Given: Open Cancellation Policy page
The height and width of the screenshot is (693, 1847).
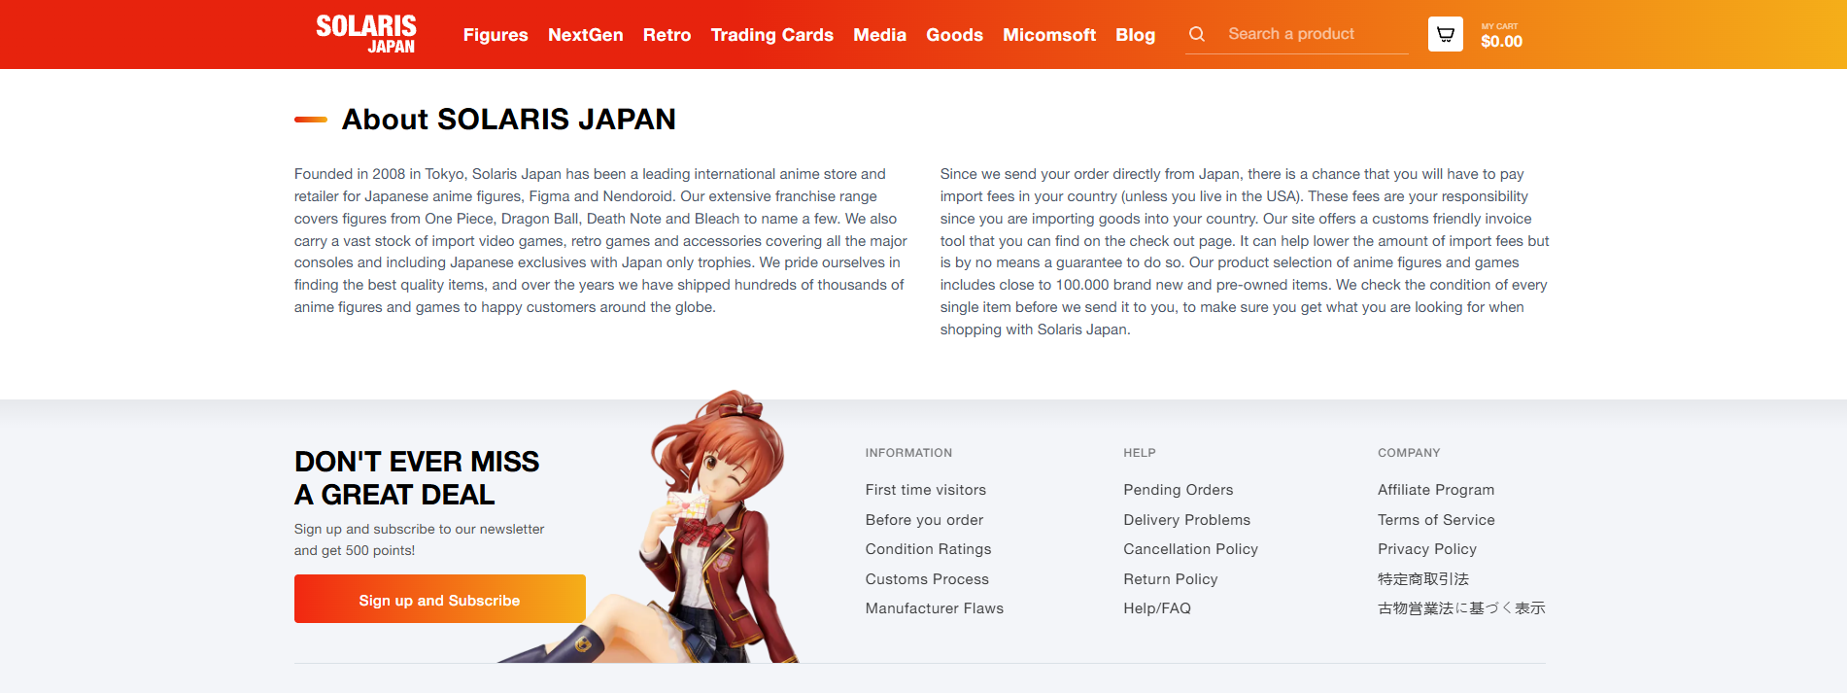Looking at the screenshot, I should [1191, 549].
